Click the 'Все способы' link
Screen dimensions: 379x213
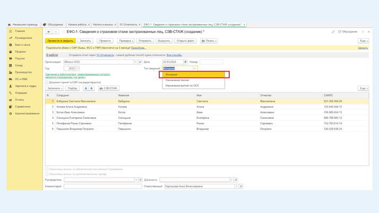pos(174,55)
